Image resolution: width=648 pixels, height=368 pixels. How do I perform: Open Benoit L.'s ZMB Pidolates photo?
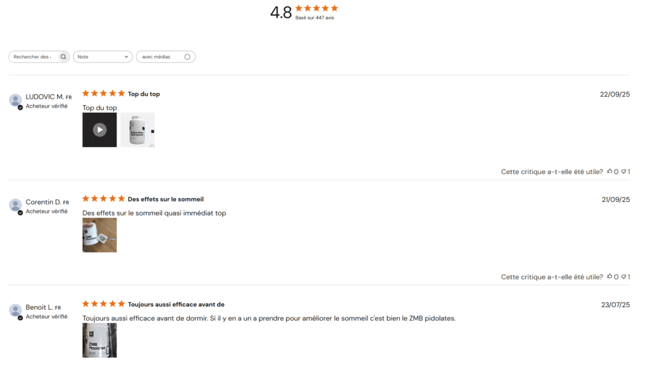coord(99,340)
